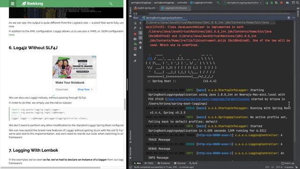Click run with coverage icon
The width and height of the screenshot is (300, 169).
[277, 3]
